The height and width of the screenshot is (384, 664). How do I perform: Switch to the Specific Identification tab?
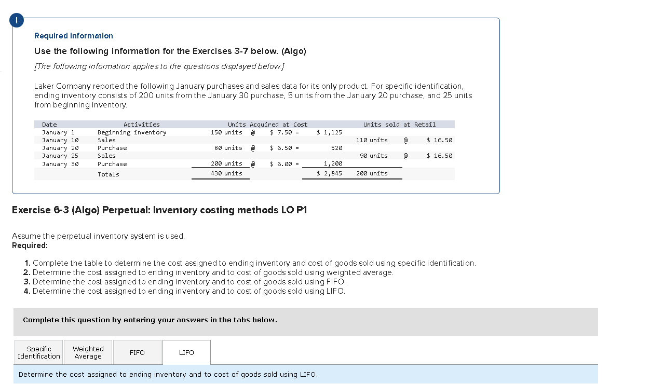pyautogui.click(x=38, y=352)
